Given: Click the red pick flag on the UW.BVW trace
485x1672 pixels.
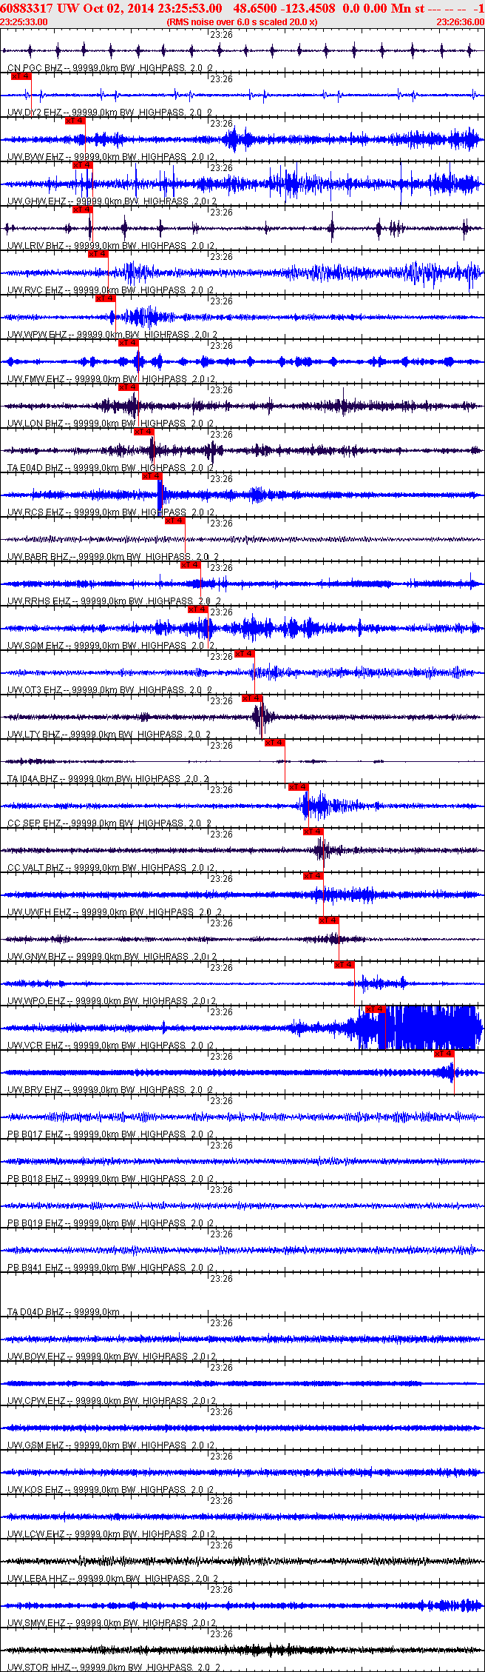Looking at the screenshot, I should [75, 121].
